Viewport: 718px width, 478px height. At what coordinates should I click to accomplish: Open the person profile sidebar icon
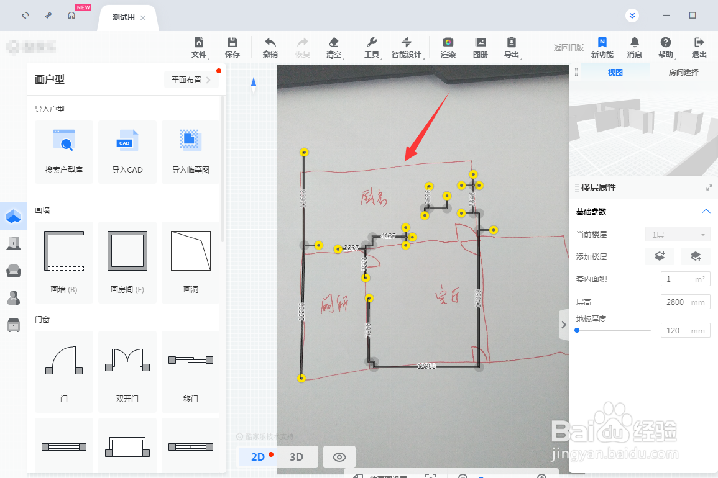coord(14,298)
